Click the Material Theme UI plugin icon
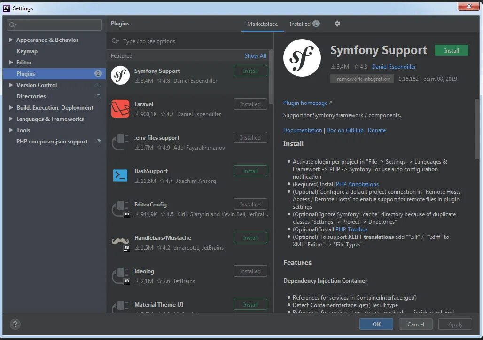 [x=120, y=307]
